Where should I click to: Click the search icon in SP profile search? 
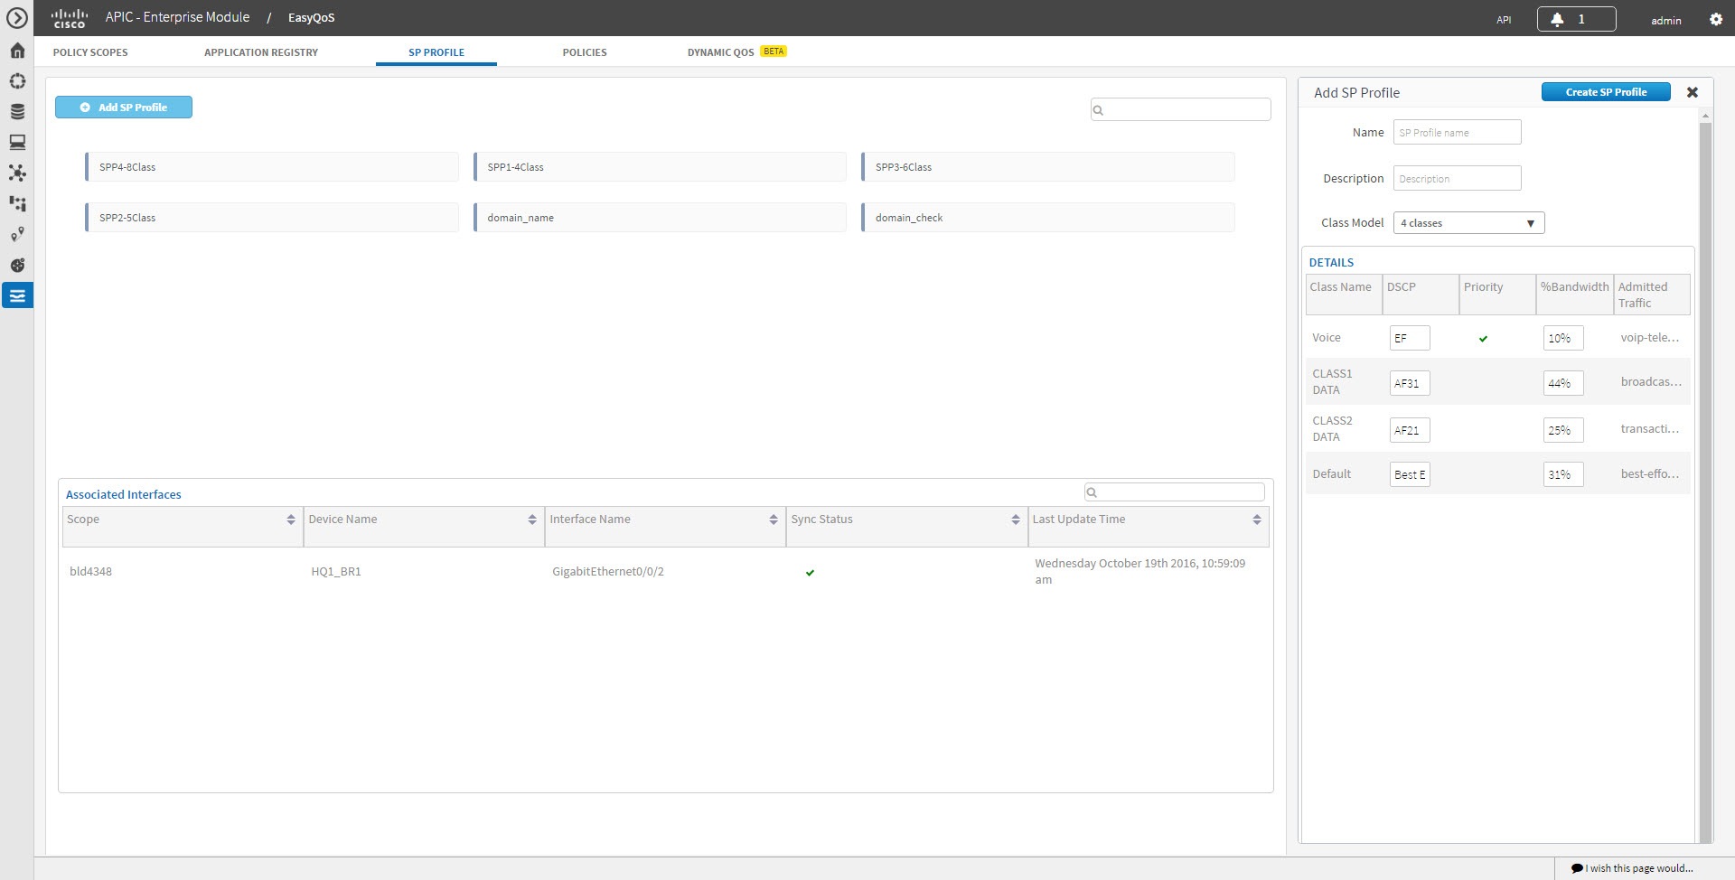(1098, 110)
